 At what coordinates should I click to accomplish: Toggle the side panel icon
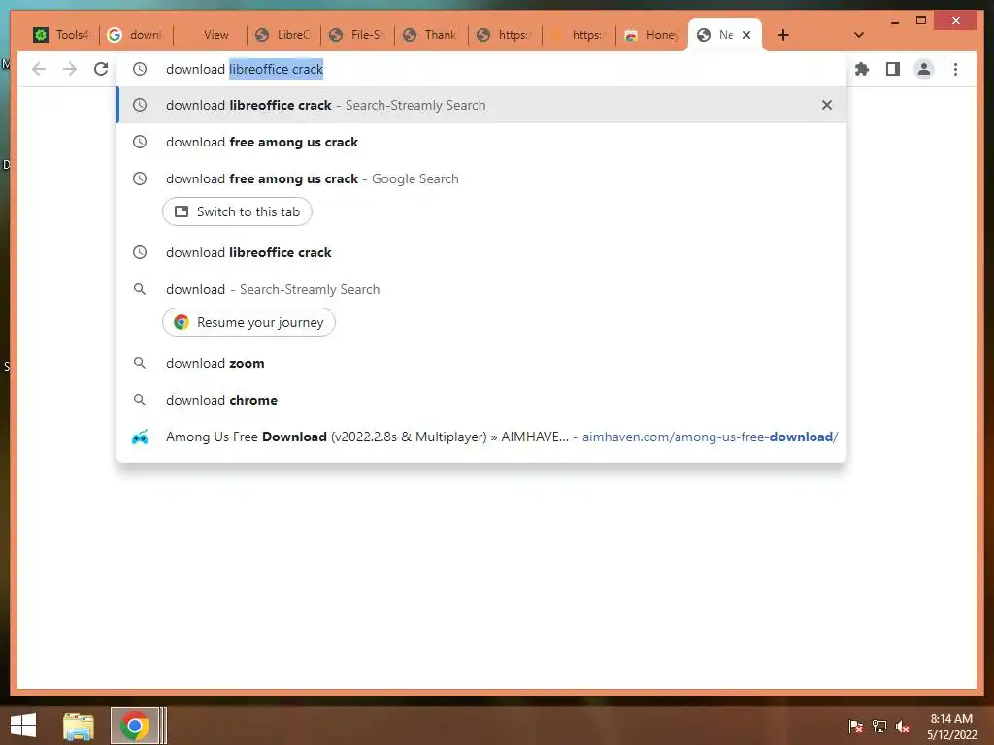(x=893, y=69)
